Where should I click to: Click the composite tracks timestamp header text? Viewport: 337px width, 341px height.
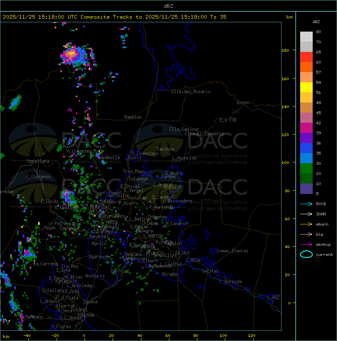click(115, 17)
